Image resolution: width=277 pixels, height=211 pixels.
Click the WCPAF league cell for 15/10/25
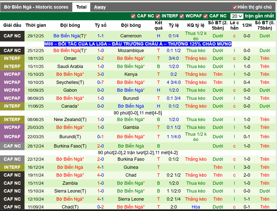(x=12, y=74)
